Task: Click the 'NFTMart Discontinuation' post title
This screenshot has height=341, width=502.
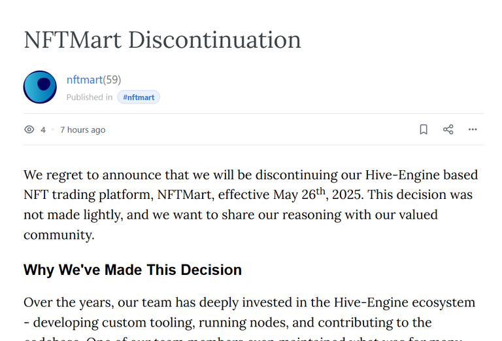Action: coord(162,40)
